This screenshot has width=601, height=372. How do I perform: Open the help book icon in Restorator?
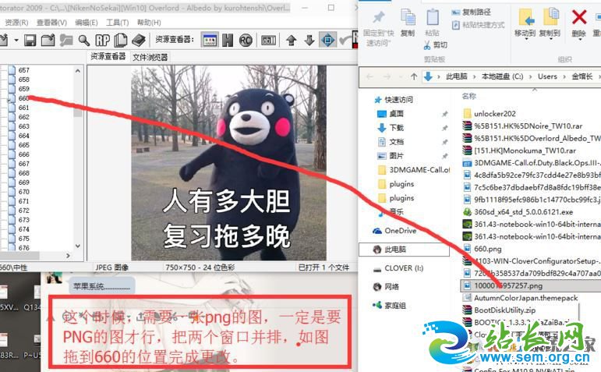click(x=139, y=40)
